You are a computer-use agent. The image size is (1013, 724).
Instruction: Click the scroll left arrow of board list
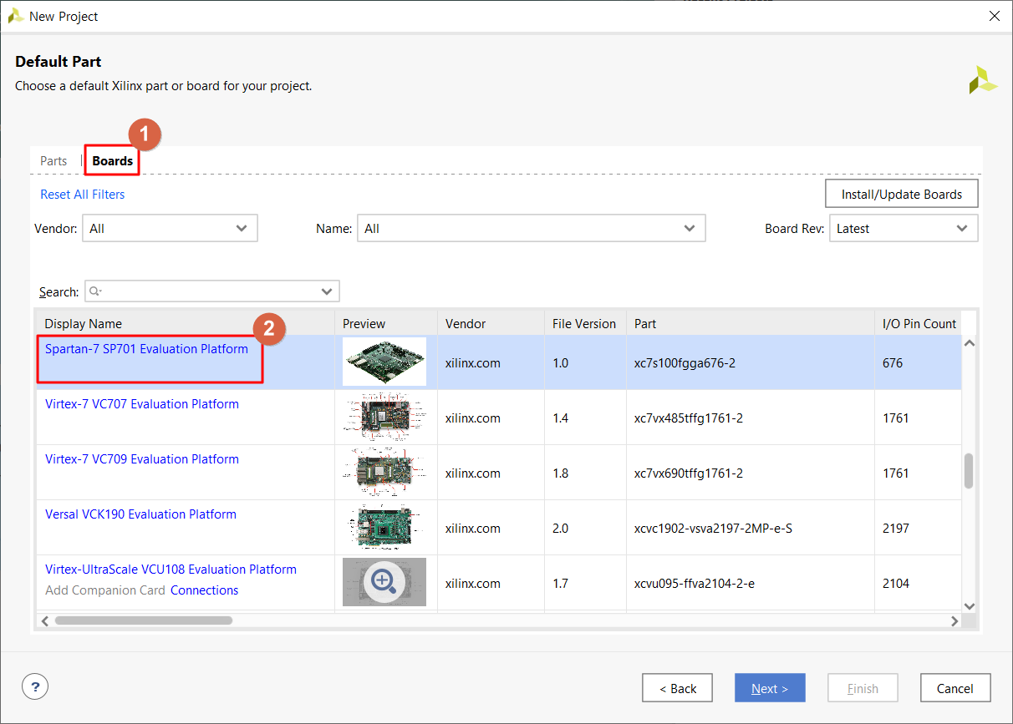46,620
